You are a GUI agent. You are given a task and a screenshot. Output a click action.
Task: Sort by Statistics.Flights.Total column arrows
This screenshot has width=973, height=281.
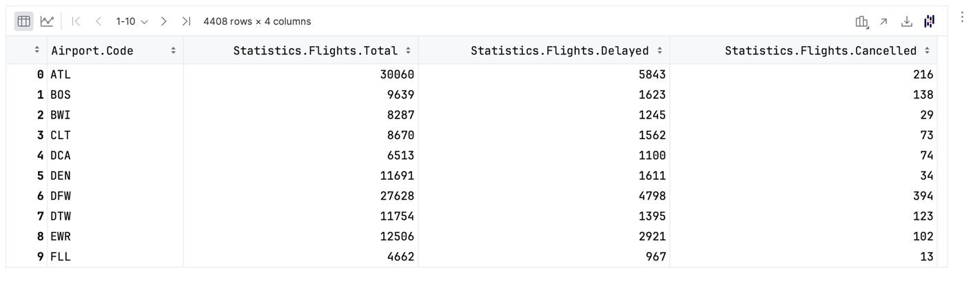tap(408, 50)
